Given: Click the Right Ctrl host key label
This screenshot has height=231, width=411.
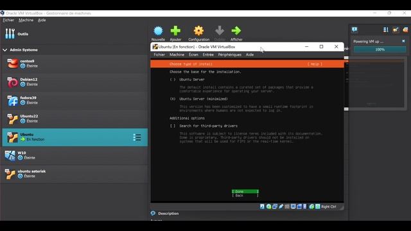Looking at the screenshot, I should click(x=328, y=207).
